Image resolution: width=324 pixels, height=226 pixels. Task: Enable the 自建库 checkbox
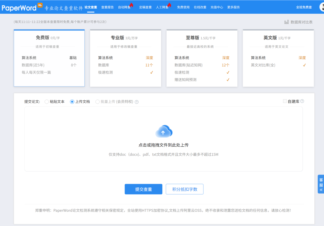[x=285, y=101]
